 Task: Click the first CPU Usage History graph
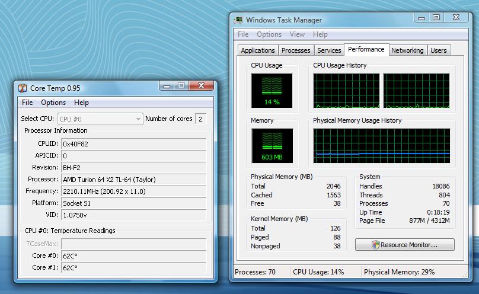tap(346, 91)
